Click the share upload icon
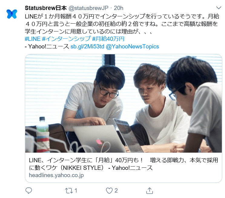The width and height of the screenshot is (225, 198). 150,190
